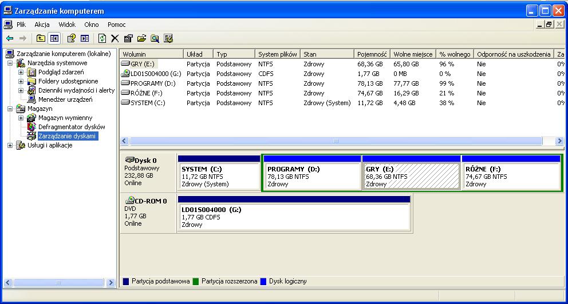Click the Partycja podstawowa legend color swatch

(x=126, y=281)
